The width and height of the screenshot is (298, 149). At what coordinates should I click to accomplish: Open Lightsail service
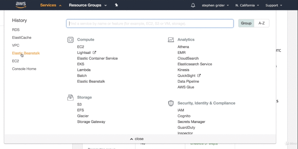(x=84, y=52)
